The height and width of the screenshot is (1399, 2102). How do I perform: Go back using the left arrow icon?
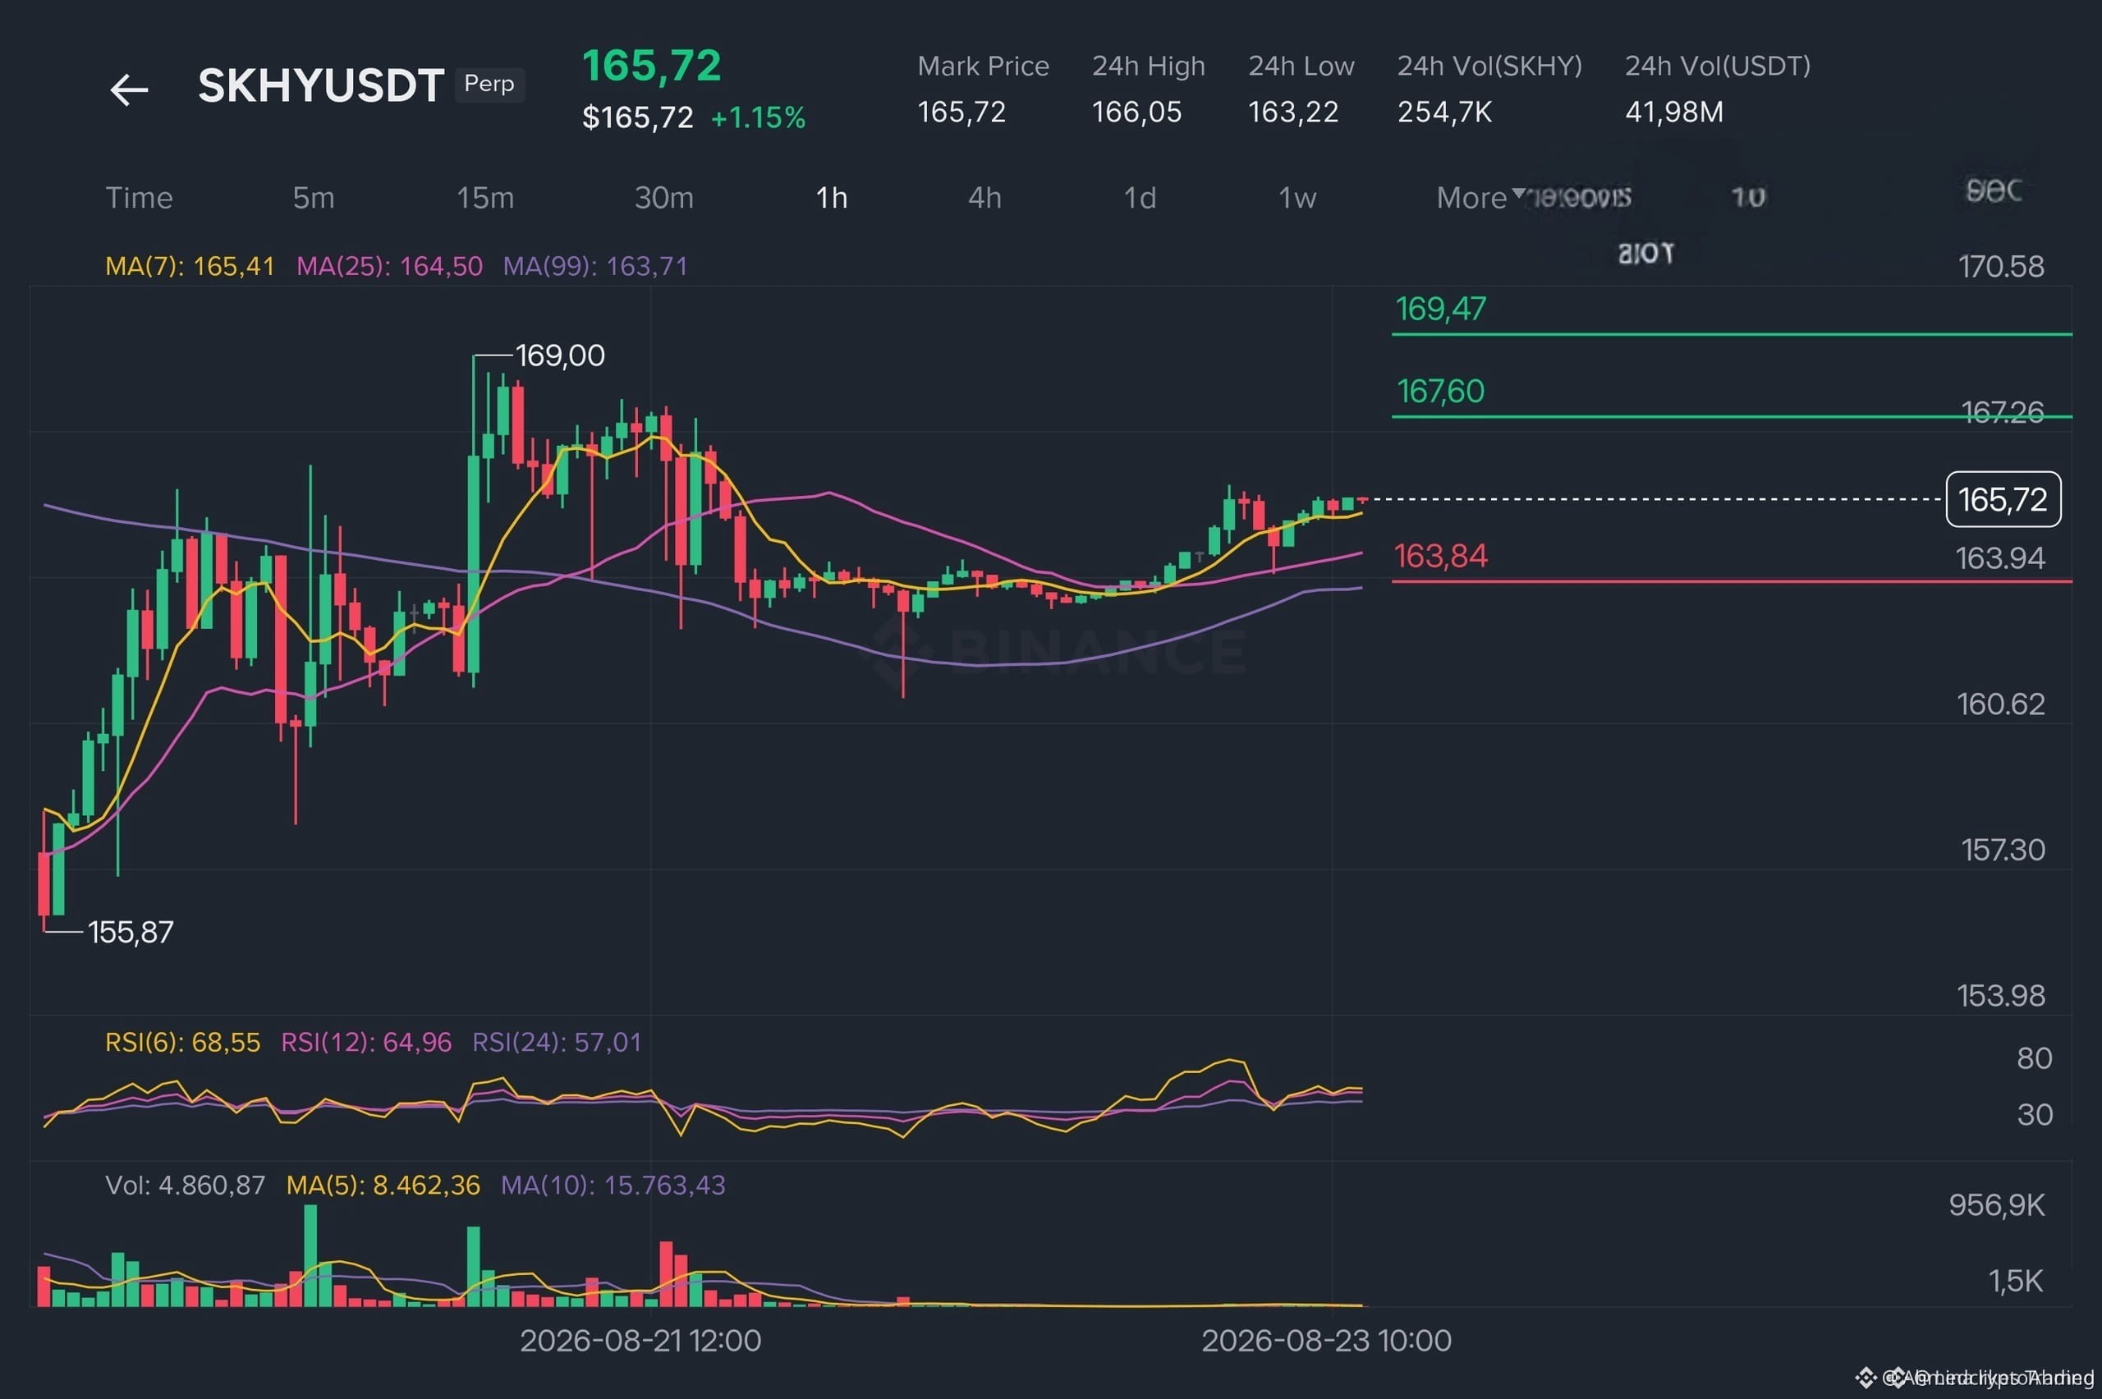128,89
